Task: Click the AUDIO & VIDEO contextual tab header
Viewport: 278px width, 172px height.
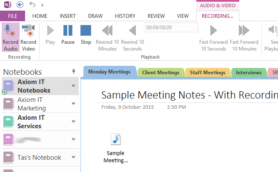Action: (x=218, y=6)
